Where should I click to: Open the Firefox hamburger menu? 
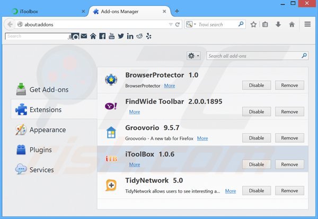(307, 24)
